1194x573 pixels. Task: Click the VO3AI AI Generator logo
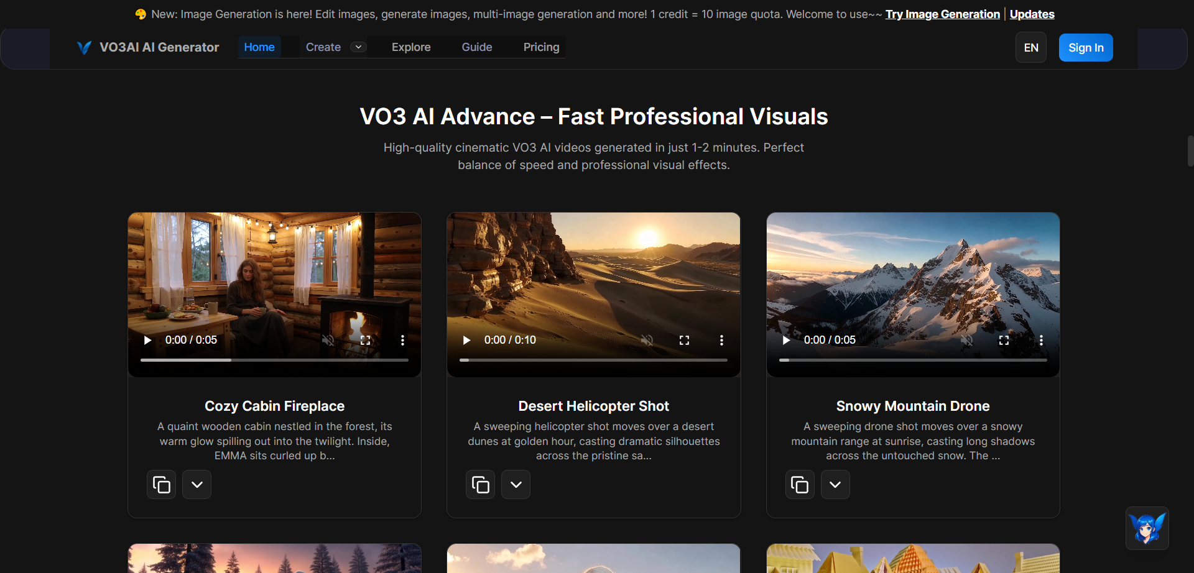147,47
